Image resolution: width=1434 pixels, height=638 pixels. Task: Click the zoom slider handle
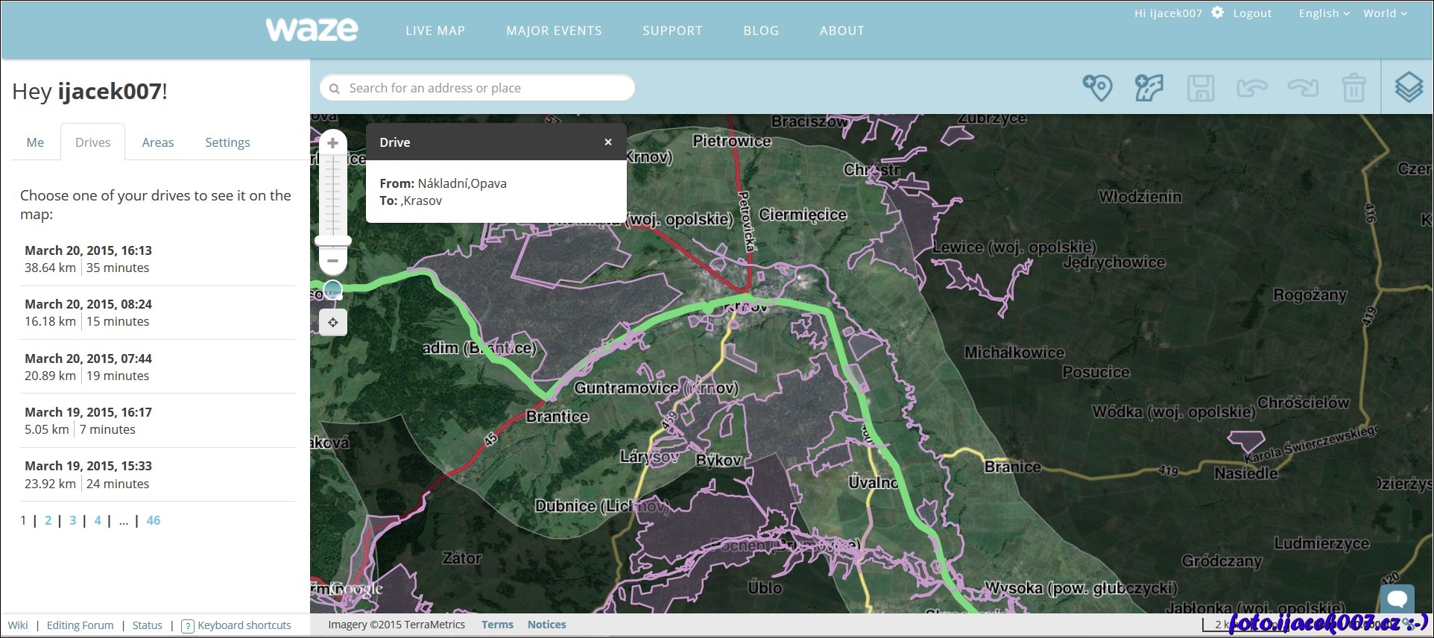pos(333,241)
